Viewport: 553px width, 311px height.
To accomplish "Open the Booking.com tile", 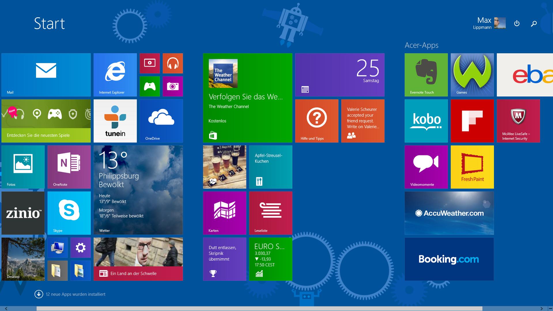I will [x=450, y=259].
